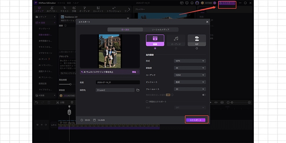286x143 pixels.
Task: Toggle the 無劣化書き出し switch
Action: tap(204, 95)
